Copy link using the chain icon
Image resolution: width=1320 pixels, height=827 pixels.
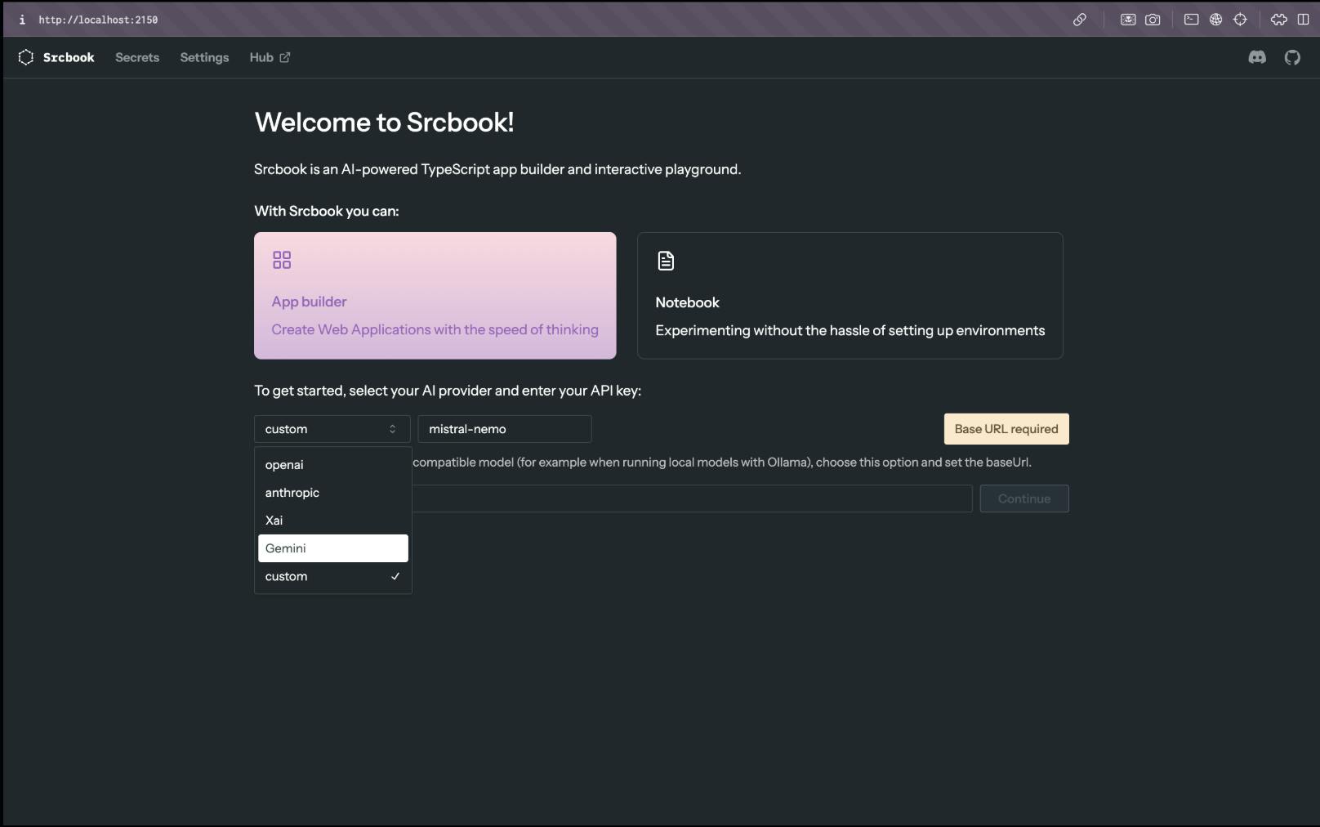1080,20
